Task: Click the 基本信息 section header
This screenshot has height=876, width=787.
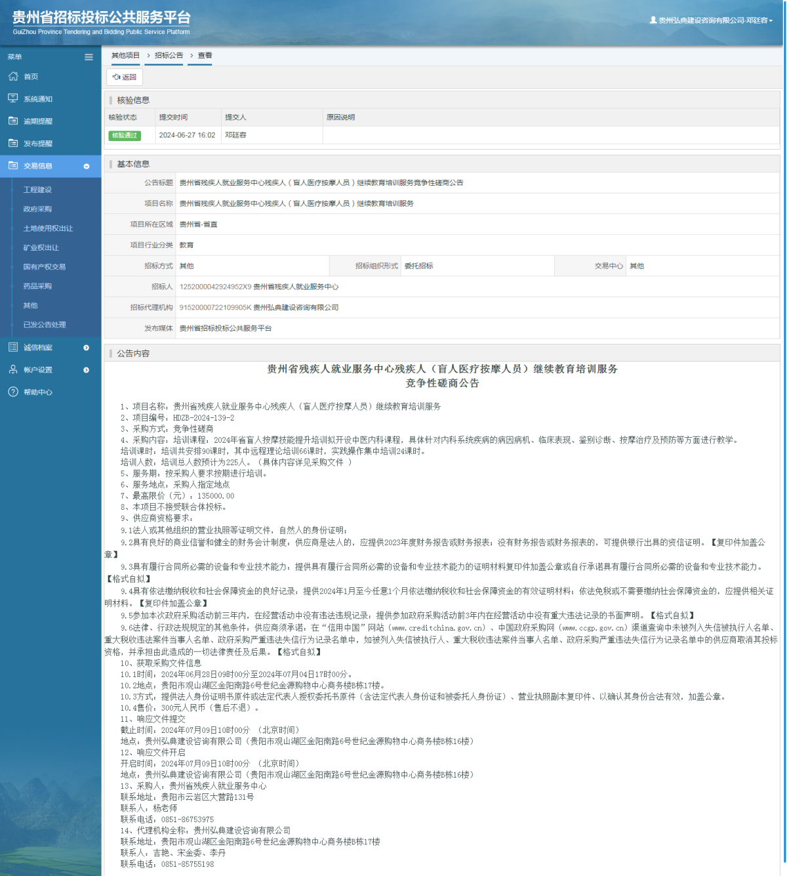Action: [x=133, y=164]
